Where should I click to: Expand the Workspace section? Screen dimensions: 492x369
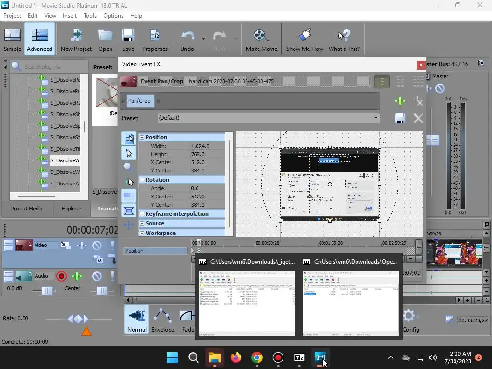142,233
